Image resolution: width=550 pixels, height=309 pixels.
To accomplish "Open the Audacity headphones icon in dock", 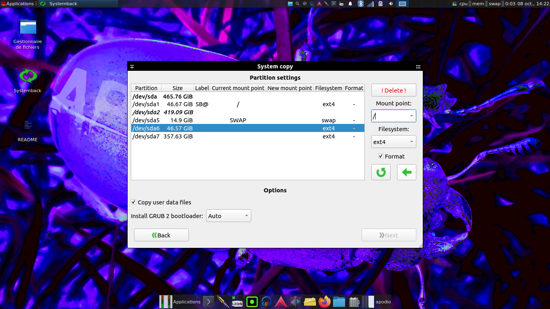I will 266,302.
